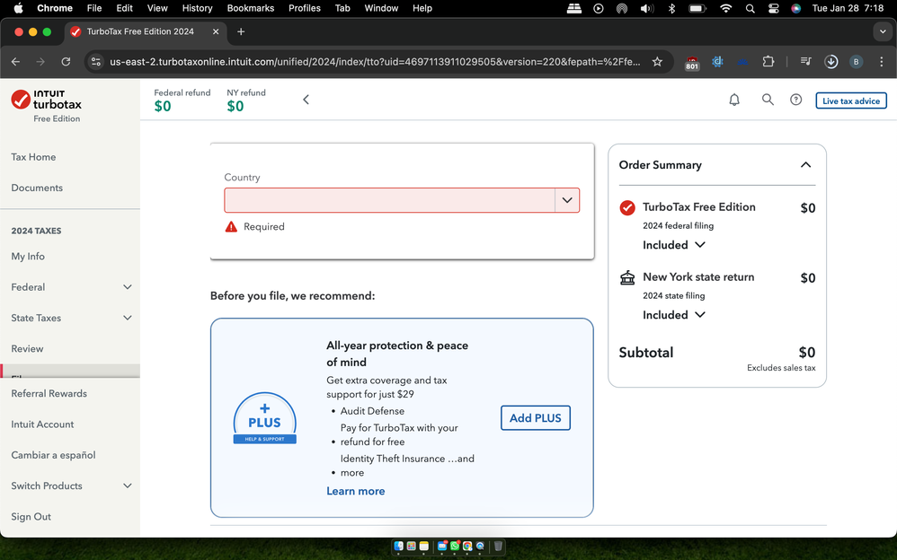The width and height of the screenshot is (897, 560).
Task: Open the File menu
Action: point(94,8)
